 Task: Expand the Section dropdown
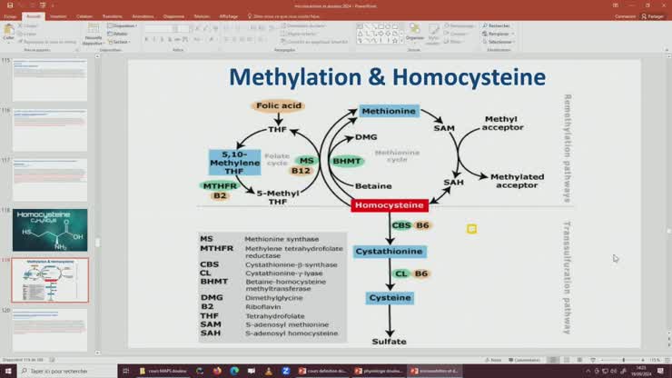click(120, 42)
